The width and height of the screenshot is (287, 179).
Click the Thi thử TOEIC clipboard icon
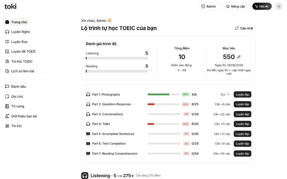[7, 61]
